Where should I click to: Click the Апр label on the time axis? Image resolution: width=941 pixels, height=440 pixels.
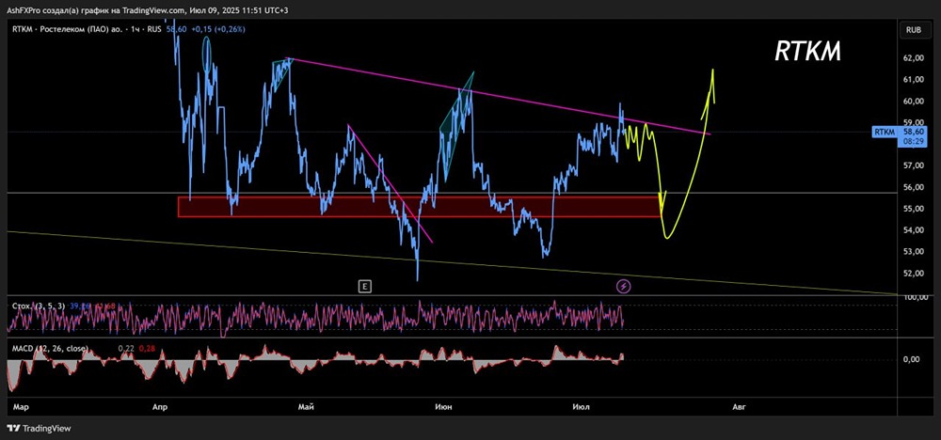click(160, 408)
